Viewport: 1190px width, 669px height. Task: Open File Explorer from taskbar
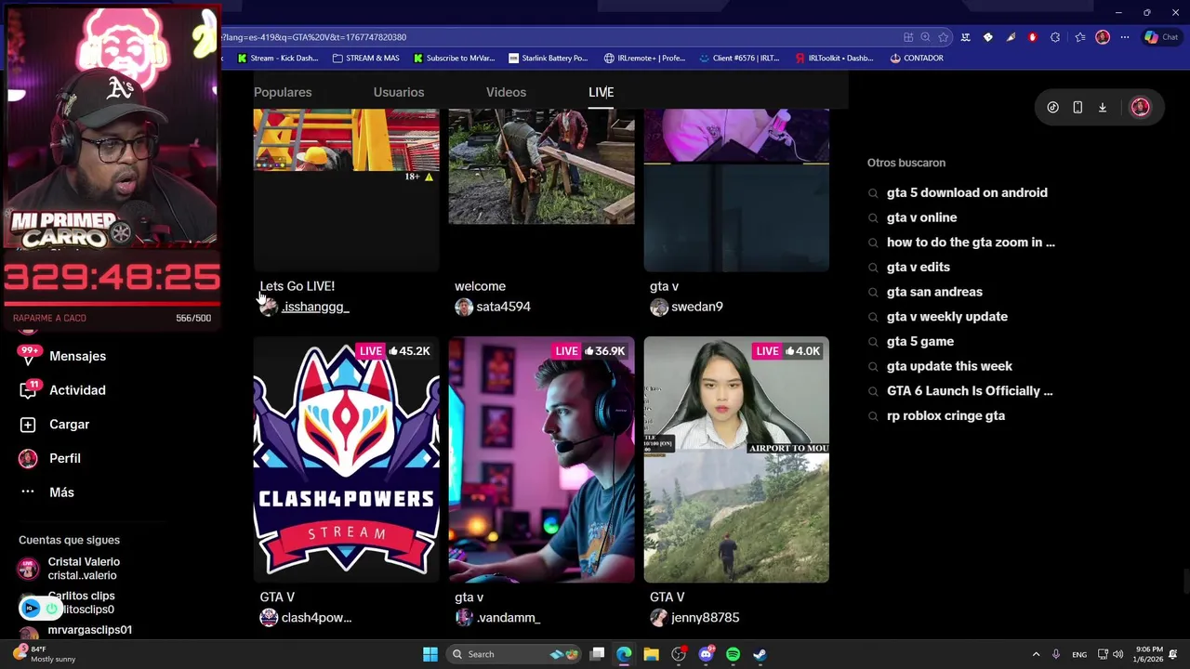coord(651,654)
